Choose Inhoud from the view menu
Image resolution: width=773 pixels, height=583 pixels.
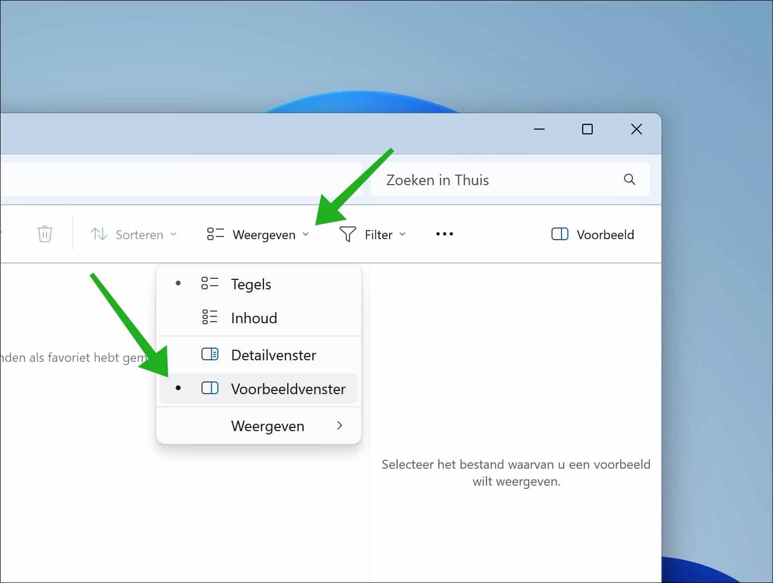pyautogui.click(x=254, y=317)
